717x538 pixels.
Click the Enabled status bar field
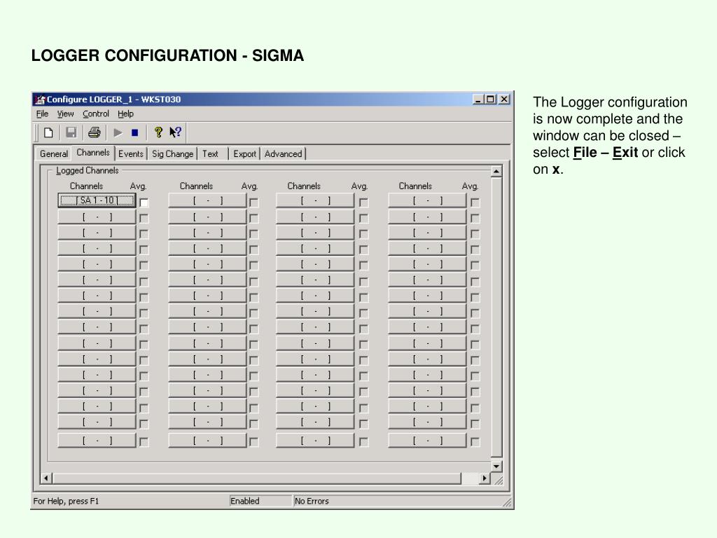click(260, 502)
